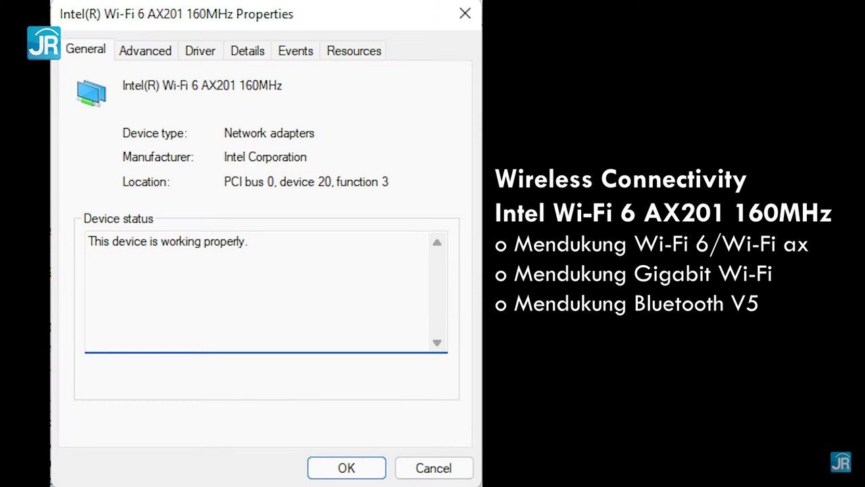Select the General tab
Screen dimensions: 865x487
86,49
